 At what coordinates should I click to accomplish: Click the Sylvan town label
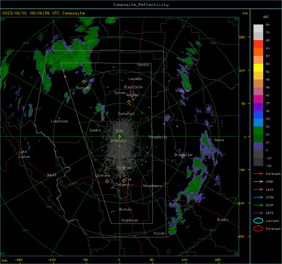[x=120, y=93]
